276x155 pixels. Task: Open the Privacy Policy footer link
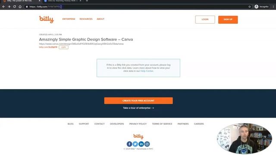pos(138,124)
